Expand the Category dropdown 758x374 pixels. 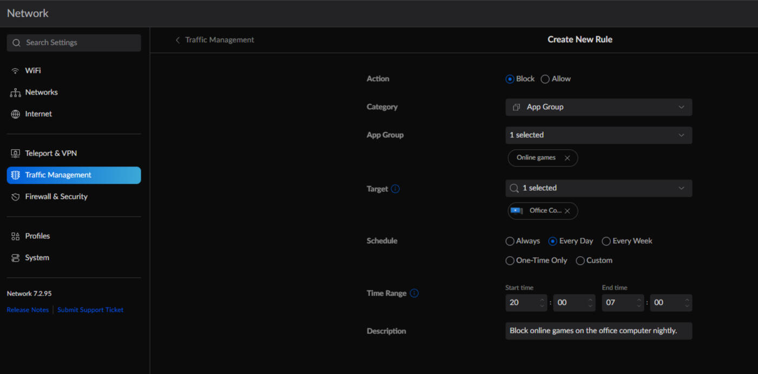[x=598, y=107]
